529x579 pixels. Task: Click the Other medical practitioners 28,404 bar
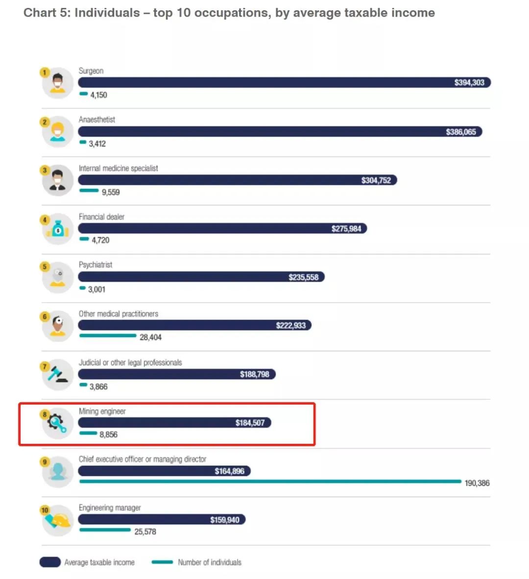(x=108, y=336)
